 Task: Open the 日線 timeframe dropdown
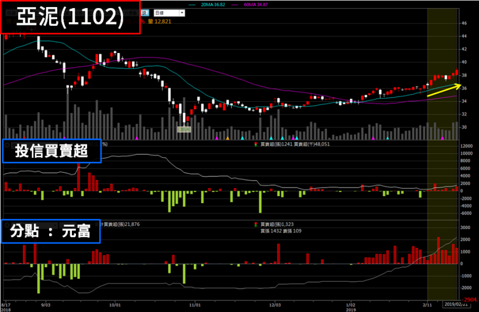[169, 13]
